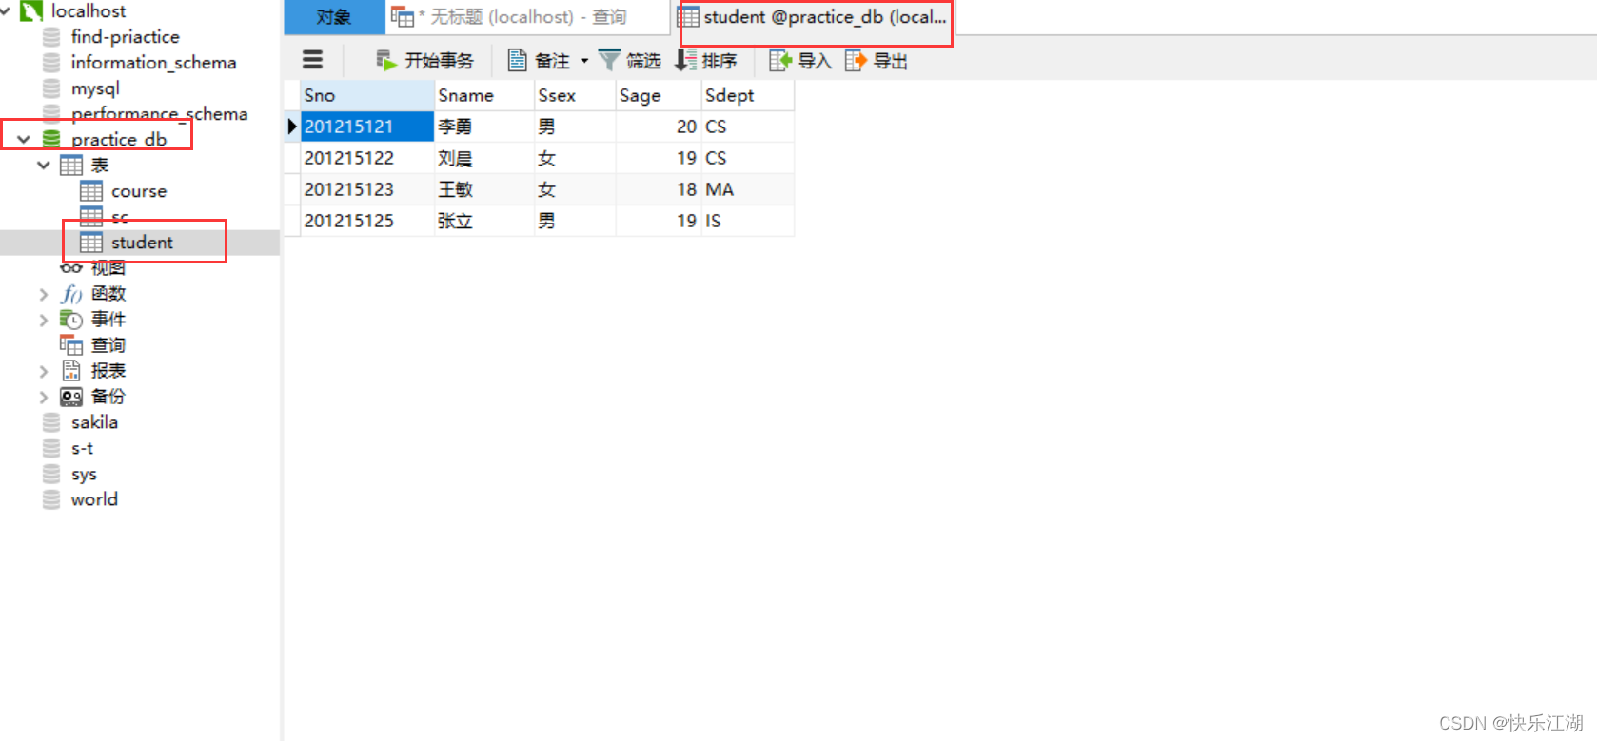Click the Sage cell showing 18
This screenshot has width=1597, height=741.
click(659, 189)
